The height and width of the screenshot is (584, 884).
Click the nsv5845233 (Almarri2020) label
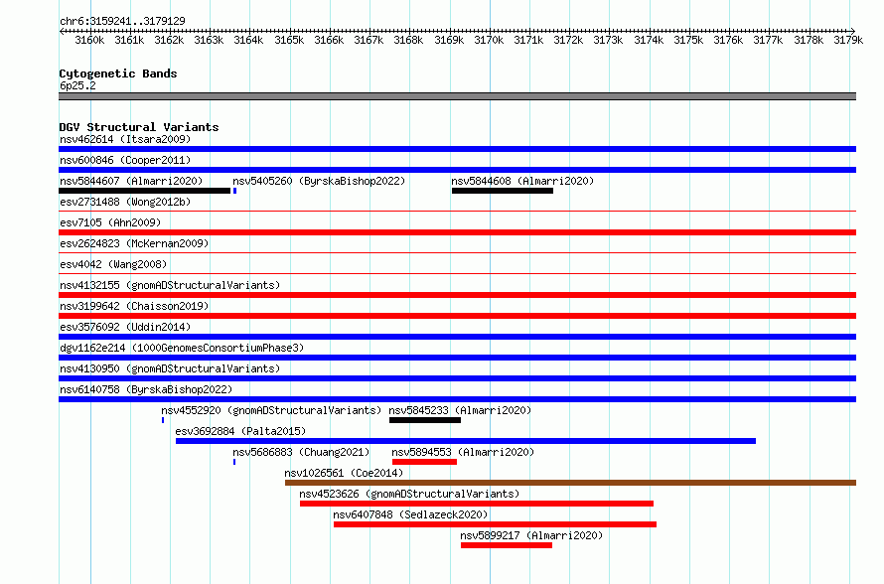tap(460, 410)
